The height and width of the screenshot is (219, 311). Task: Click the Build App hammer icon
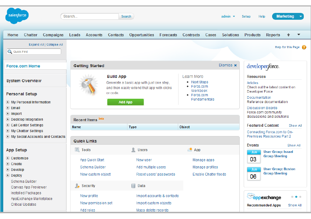click(x=88, y=84)
